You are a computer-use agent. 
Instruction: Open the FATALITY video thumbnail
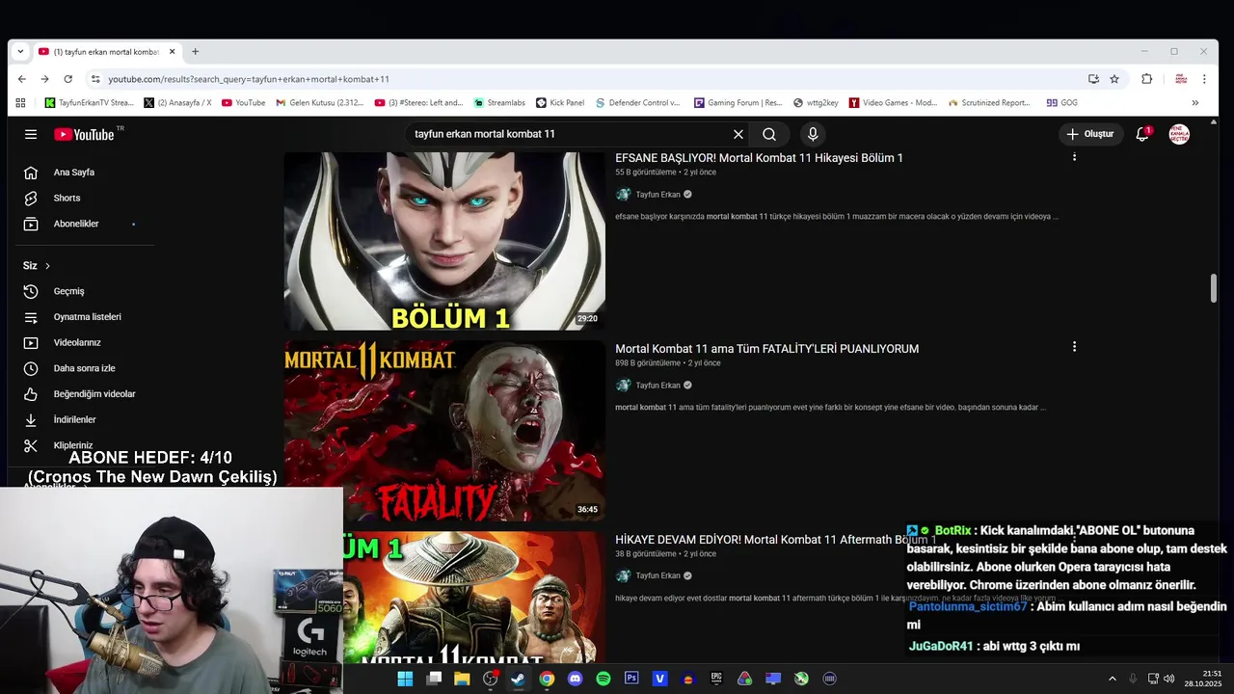(x=444, y=431)
